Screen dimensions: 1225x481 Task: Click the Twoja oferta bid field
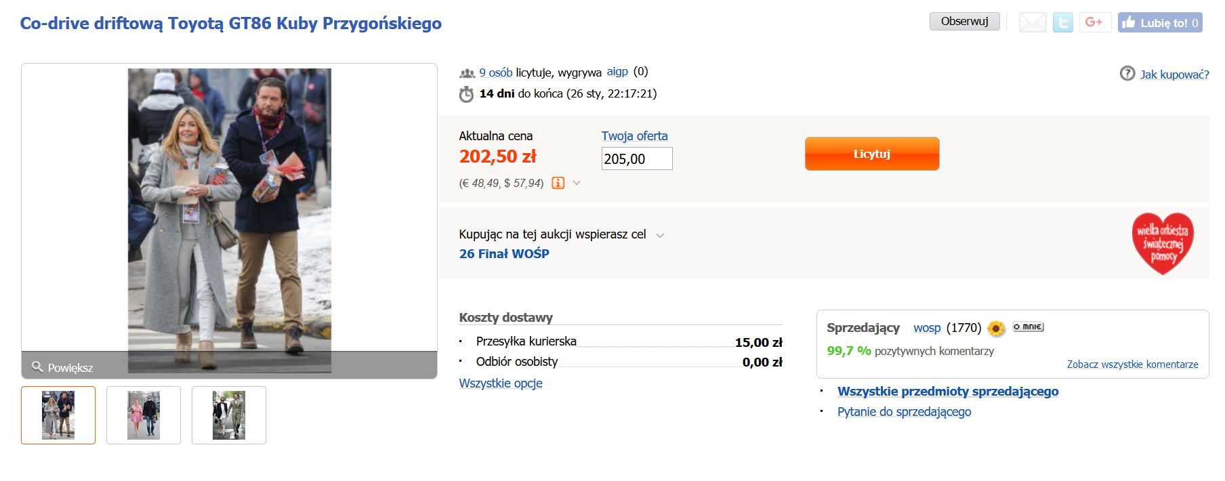tap(636, 159)
